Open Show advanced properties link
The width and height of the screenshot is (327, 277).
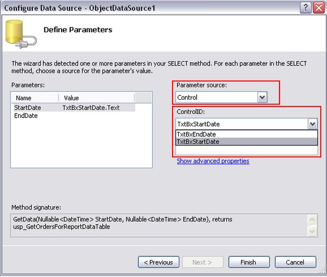pos(213,161)
